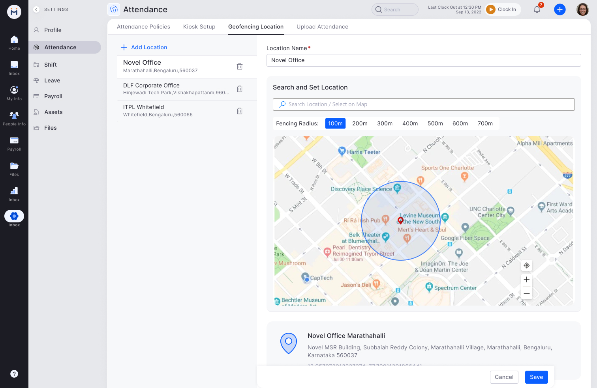
Task: Switch to the Kiosk Setup tab
Action: click(x=199, y=26)
